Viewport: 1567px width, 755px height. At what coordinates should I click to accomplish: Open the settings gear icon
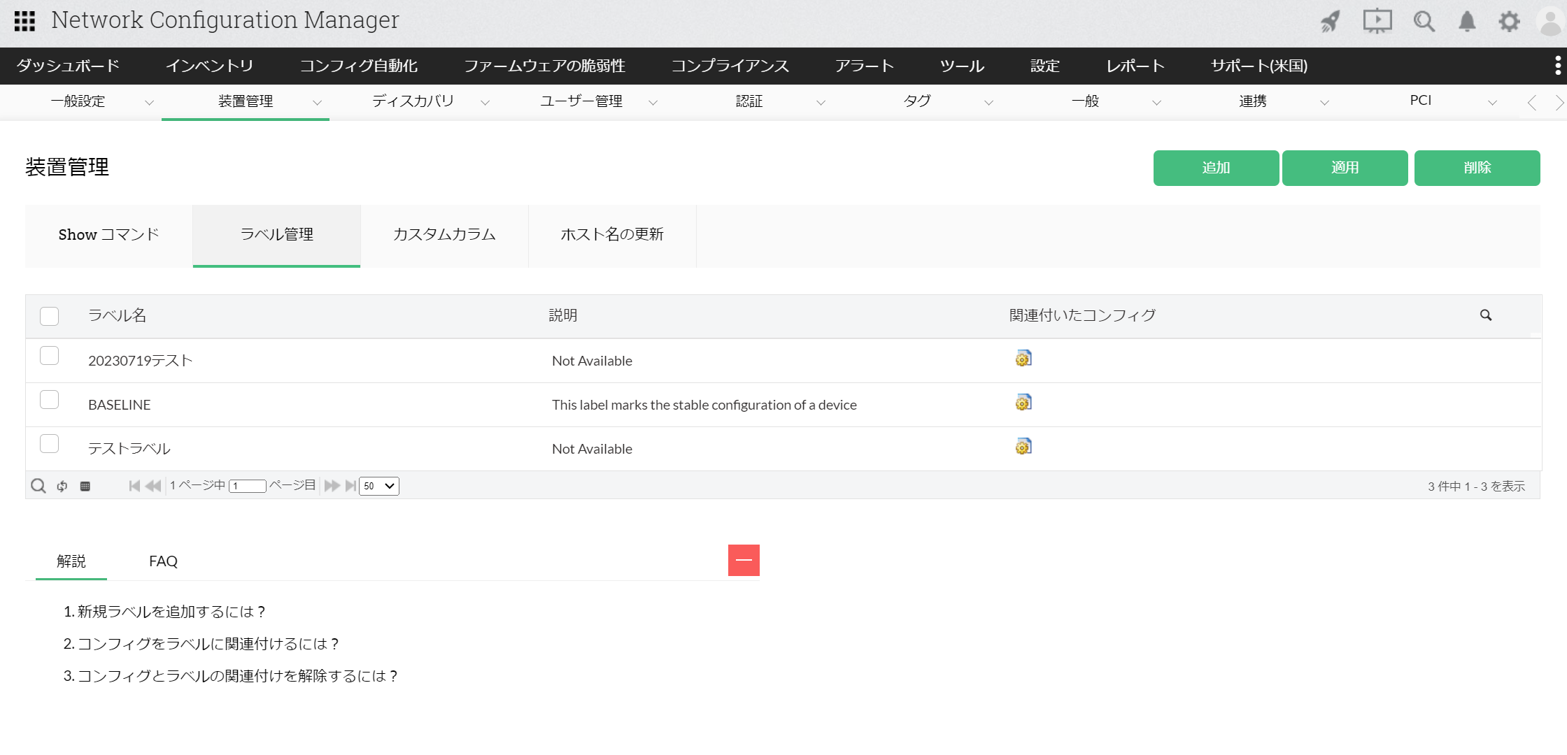point(1509,21)
